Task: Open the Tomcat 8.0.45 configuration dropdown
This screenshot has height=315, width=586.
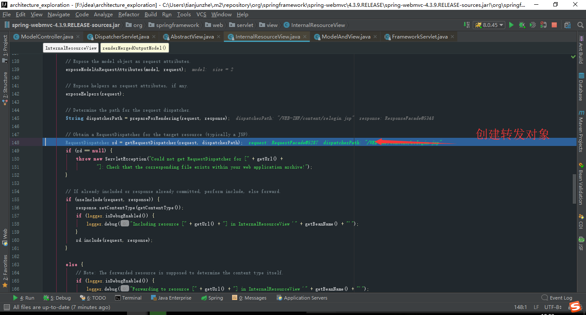Action: (489, 25)
